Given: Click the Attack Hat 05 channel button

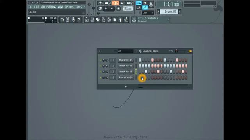Looking at the screenshot, I should (x=125, y=72).
